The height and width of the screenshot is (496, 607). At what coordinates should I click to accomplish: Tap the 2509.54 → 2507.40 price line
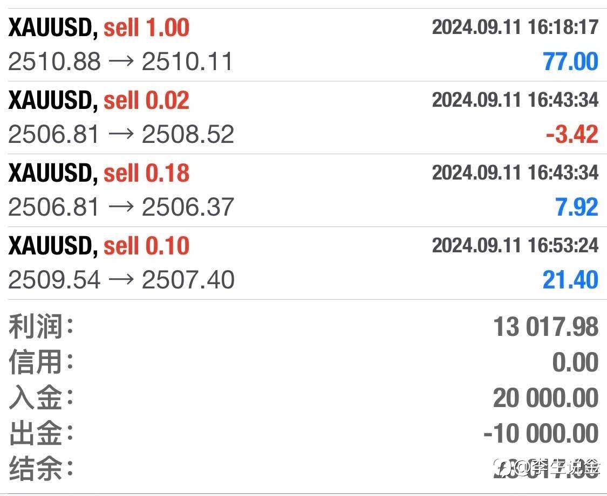click(121, 280)
